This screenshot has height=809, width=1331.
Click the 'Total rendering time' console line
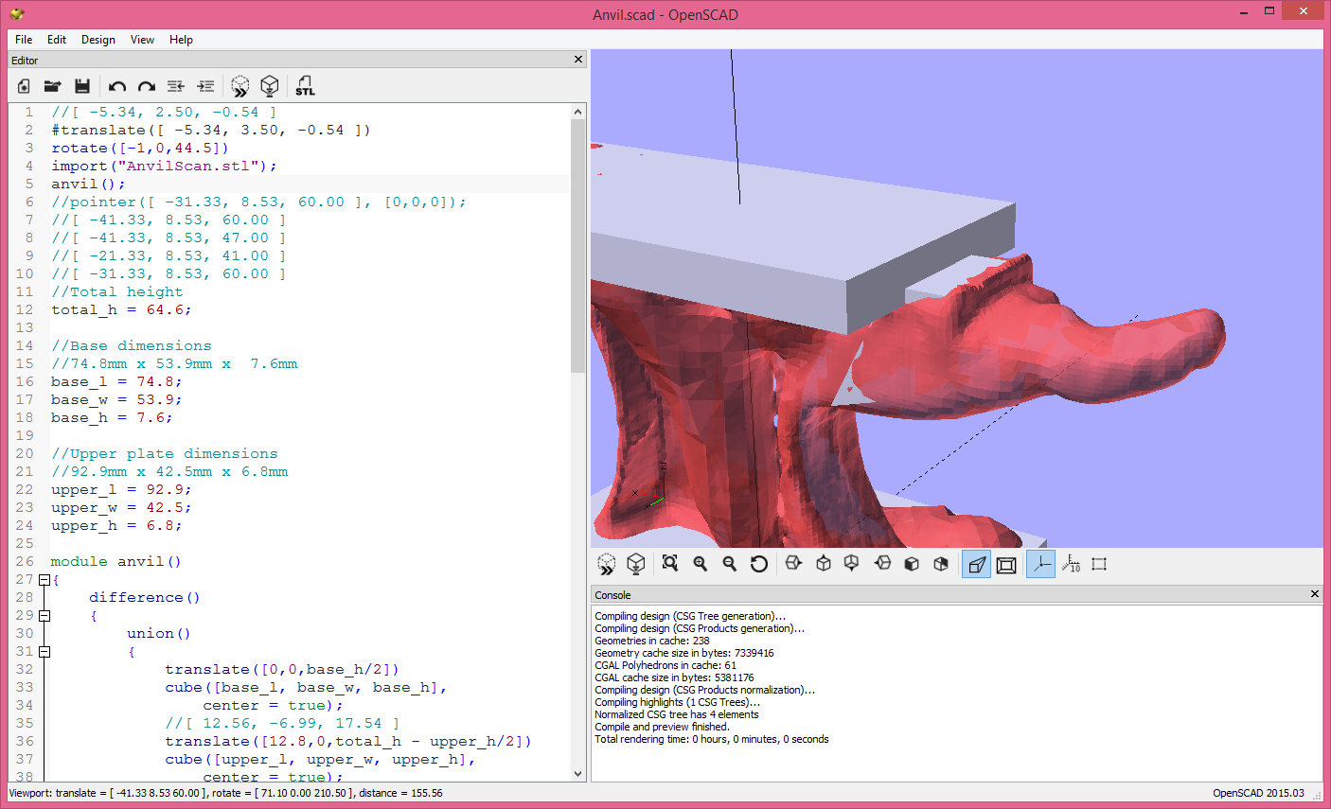tap(712, 739)
